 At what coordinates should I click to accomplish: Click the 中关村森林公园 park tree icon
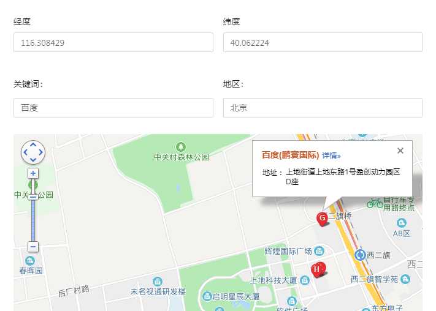tap(181, 147)
